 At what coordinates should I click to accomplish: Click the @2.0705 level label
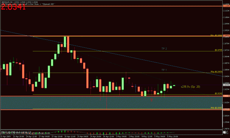click(219, 50)
